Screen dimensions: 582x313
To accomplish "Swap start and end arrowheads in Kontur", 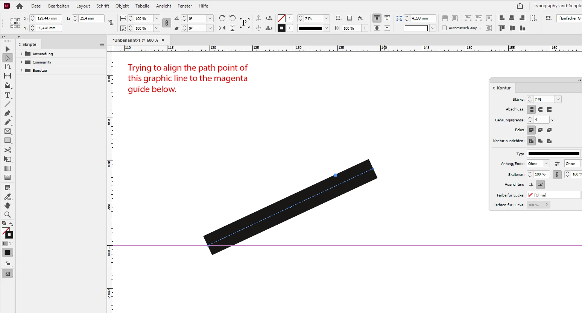I will coord(557,164).
